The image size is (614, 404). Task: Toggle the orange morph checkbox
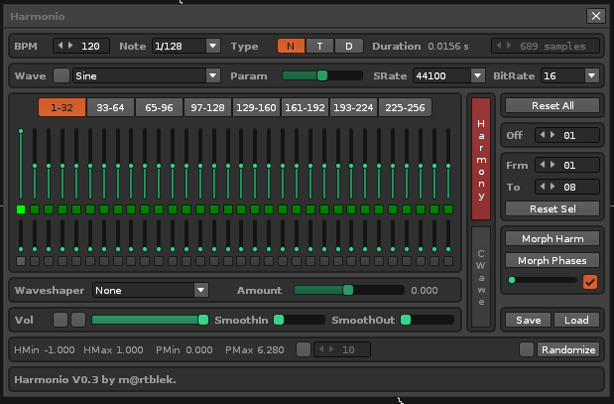click(x=590, y=281)
